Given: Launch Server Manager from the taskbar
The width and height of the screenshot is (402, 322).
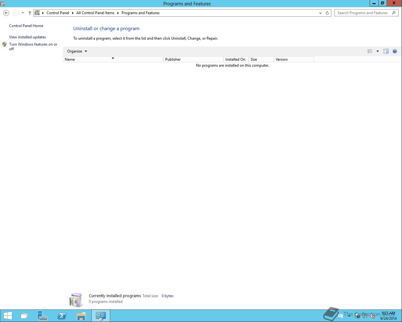Looking at the screenshot, I should tap(42, 316).
